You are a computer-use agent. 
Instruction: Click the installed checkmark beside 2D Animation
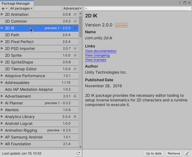point(75,14)
